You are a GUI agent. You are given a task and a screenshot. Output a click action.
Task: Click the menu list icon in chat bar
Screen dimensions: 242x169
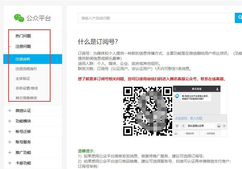point(177,126)
